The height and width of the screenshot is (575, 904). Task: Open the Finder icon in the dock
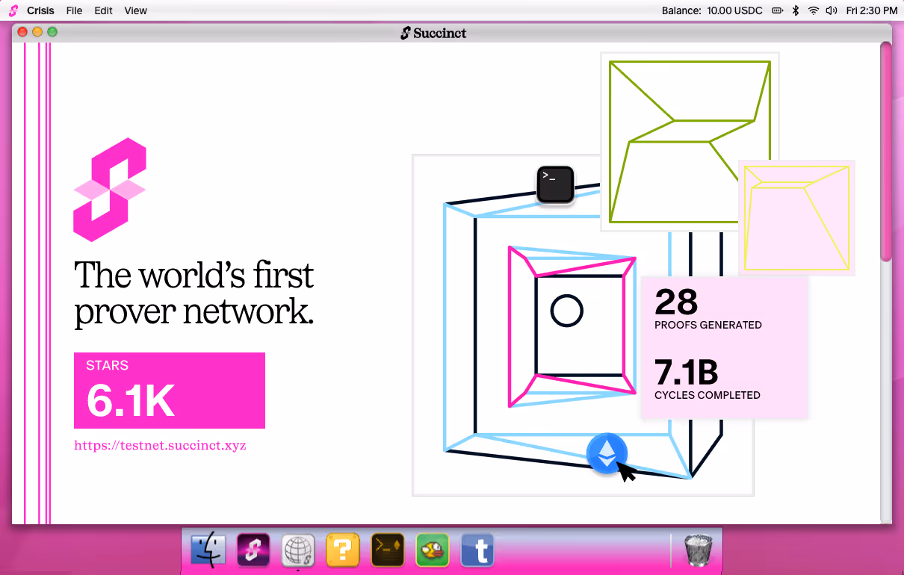pyautogui.click(x=208, y=551)
